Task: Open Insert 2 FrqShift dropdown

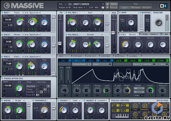Action: tap(102, 100)
